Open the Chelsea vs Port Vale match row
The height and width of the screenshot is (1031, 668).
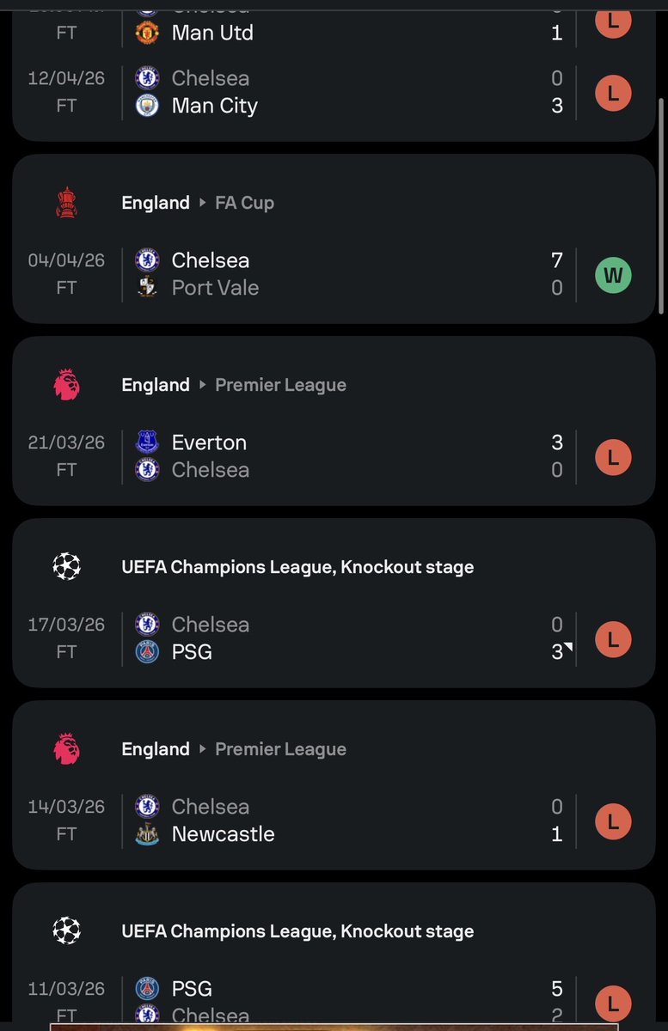[334, 274]
